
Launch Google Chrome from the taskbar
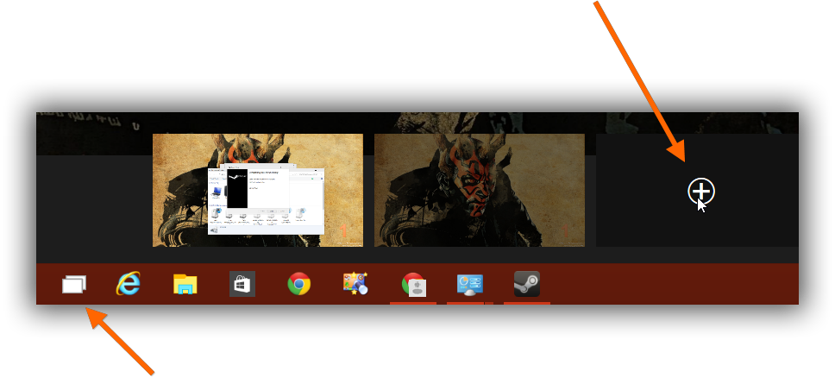pyautogui.click(x=299, y=284)
